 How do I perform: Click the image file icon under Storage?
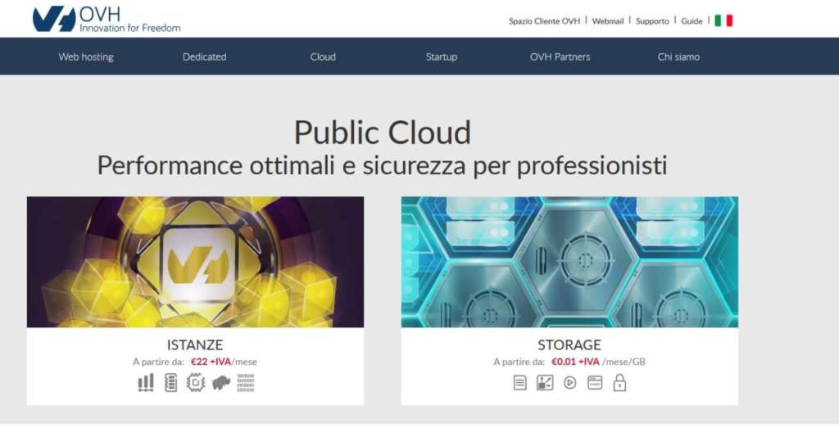tap(545, 383)
